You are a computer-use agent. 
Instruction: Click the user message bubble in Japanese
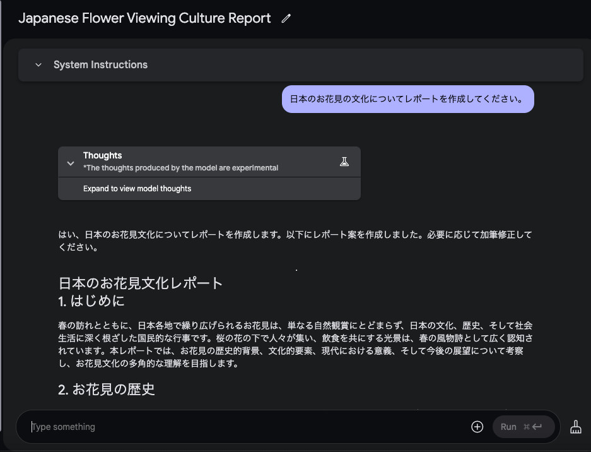(x=408, y=99)
